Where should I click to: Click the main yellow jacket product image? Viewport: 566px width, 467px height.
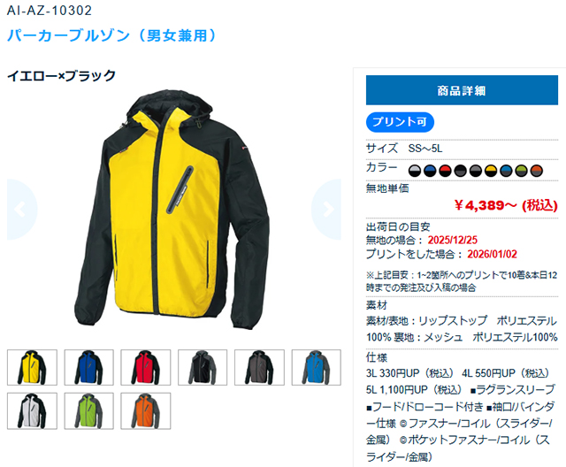tap(172, 210)
